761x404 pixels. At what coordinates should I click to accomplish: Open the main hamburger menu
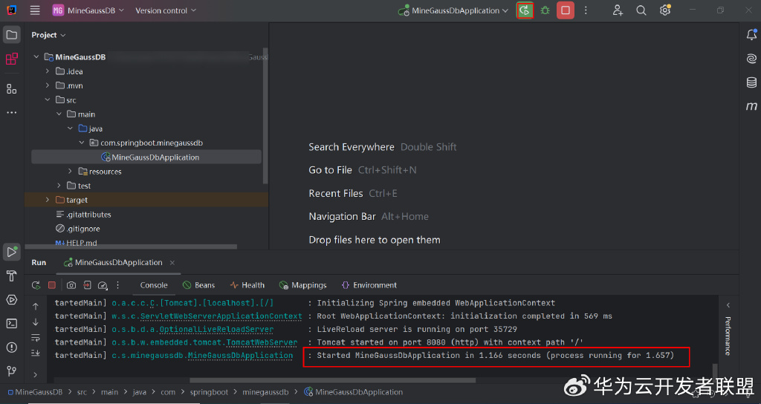pos(35,10)
